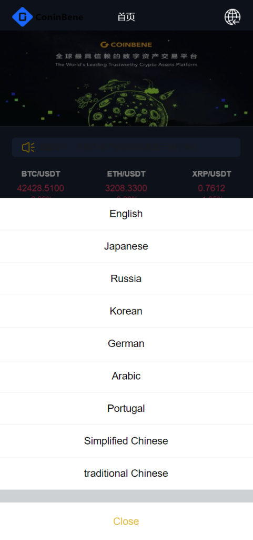Select traditional Chinese option
This screenshot has height=540, width=253.
[x=126, y=473]
